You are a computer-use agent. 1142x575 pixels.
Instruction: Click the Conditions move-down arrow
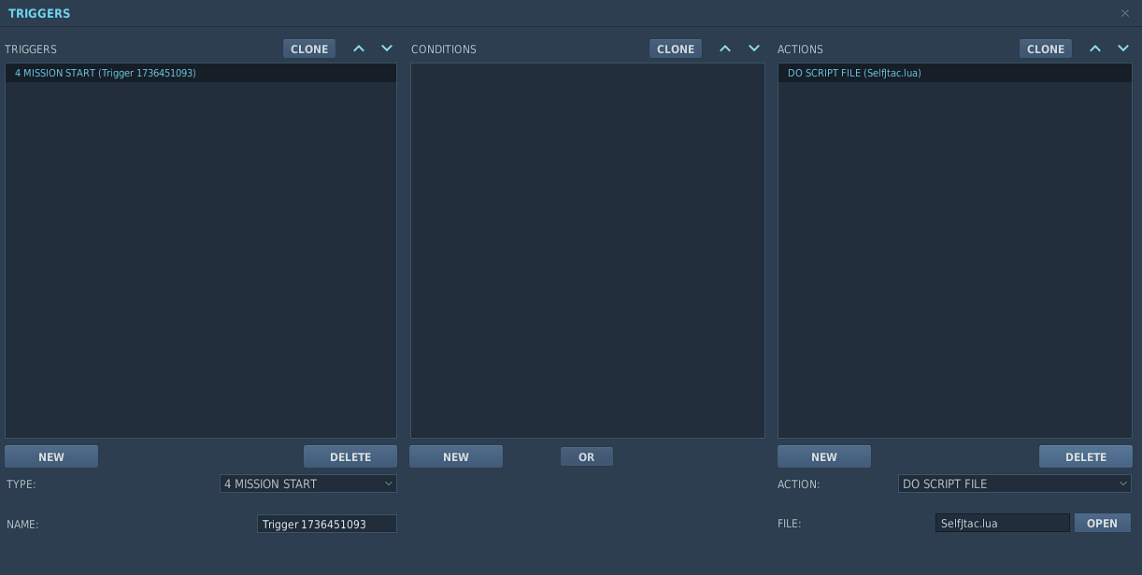coord(753,49)
